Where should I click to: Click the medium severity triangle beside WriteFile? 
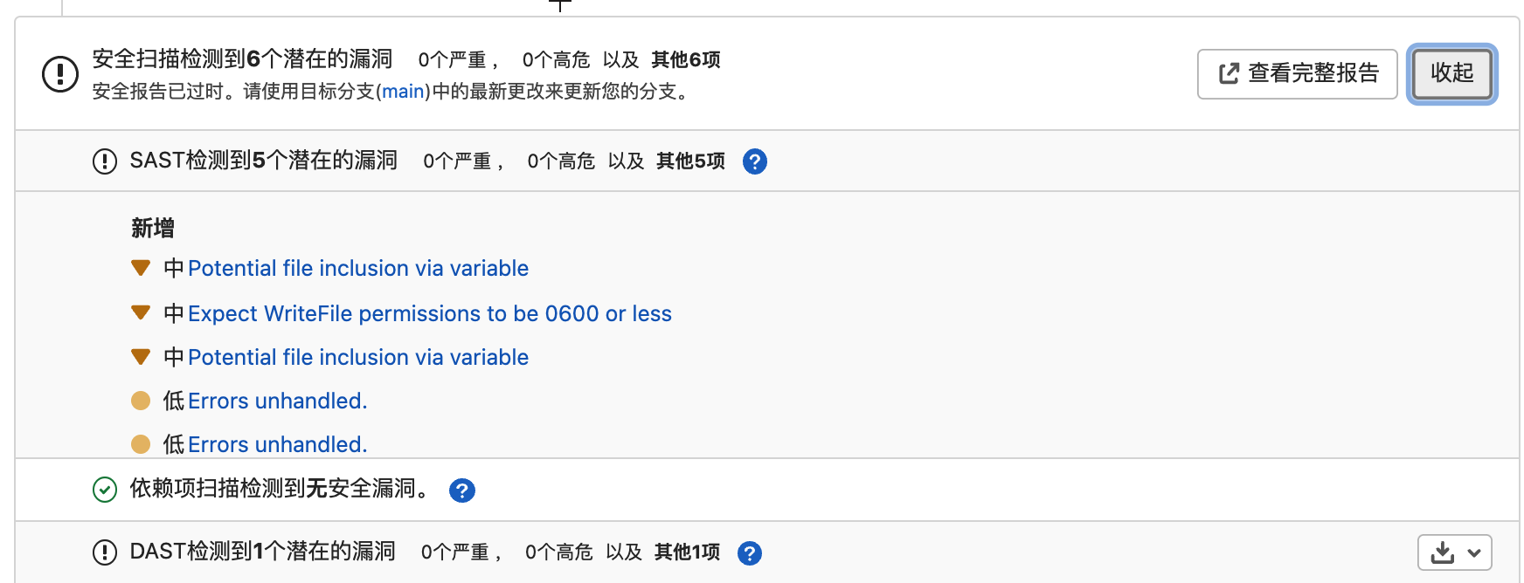click(x=141, y=312)
